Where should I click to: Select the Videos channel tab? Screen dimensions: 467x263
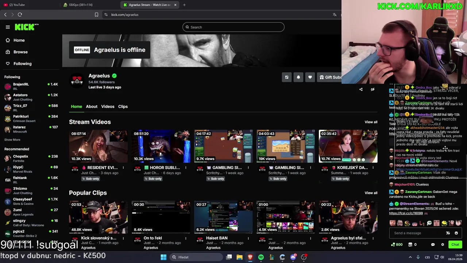click(x=108, y=106)
